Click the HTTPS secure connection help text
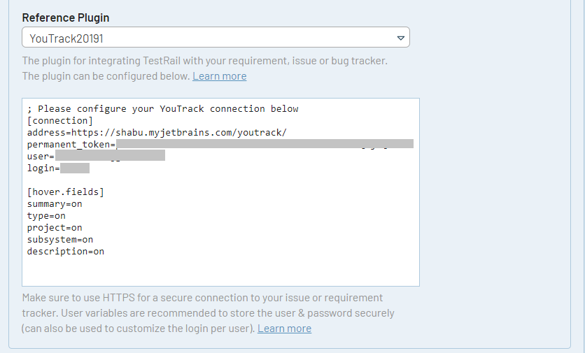Image resolution: width=585 pixels, height=353 pixels. pos(202,298)
